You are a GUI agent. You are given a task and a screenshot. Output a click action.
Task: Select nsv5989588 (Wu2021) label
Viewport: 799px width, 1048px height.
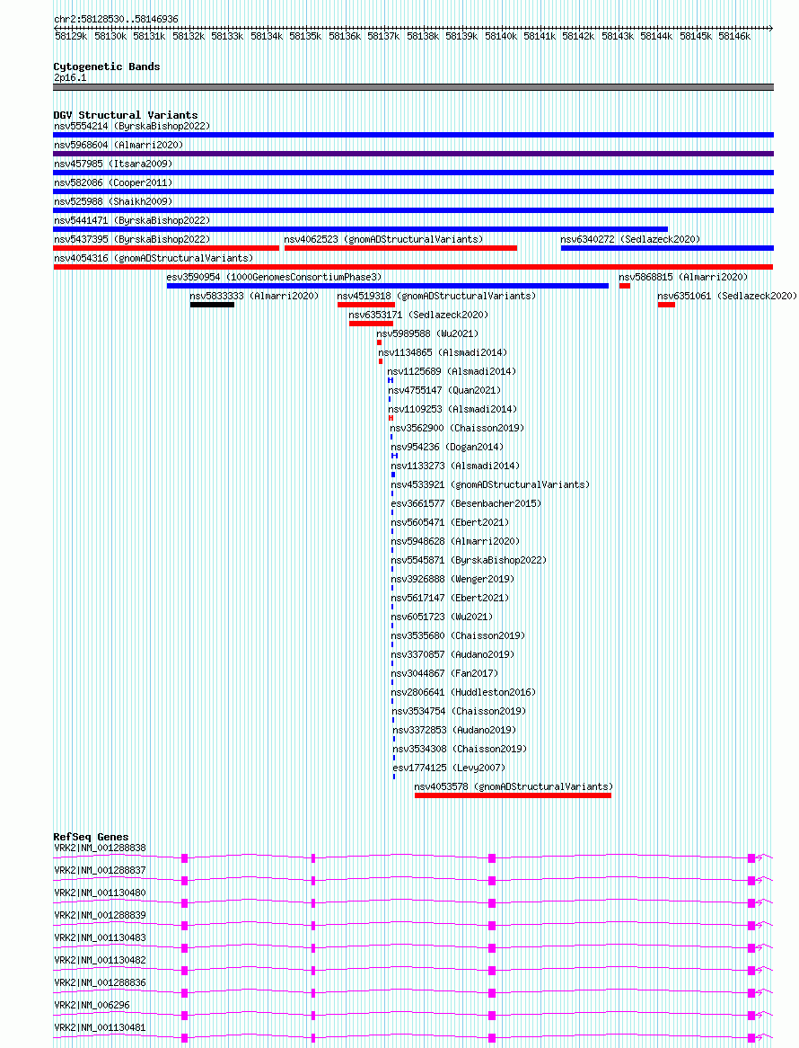[428, 333]
